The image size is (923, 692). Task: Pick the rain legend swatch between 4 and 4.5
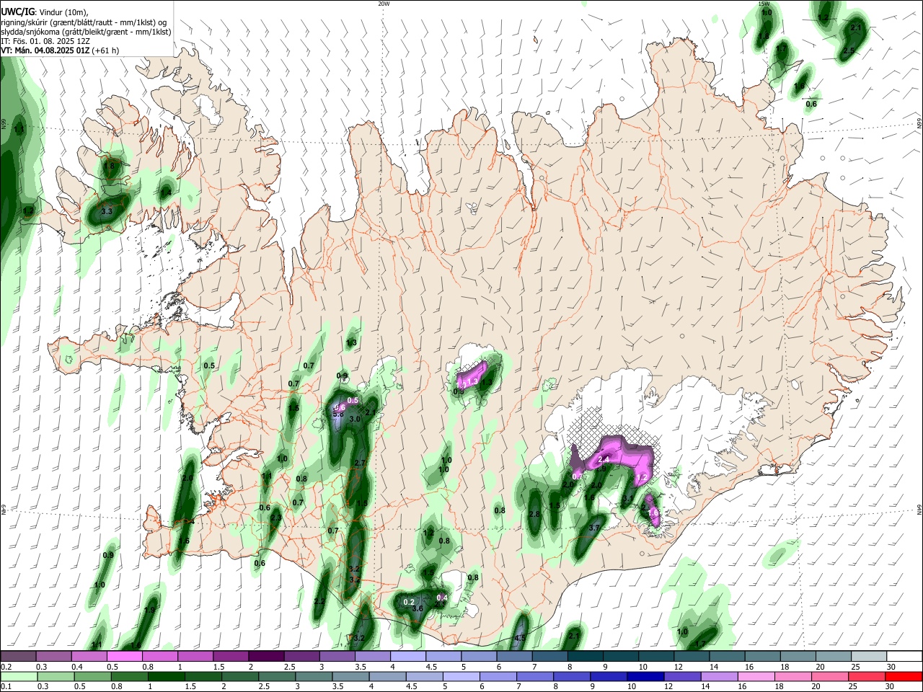click(x=388, y=677)
